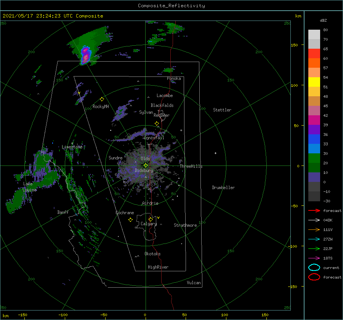Click the Limestone label
The height and width of the screenshot is (320, 343).
pyautogui.click(x=72, y=147)
